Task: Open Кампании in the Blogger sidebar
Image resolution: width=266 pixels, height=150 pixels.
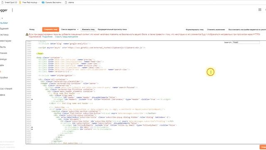Action: point(4,53)
